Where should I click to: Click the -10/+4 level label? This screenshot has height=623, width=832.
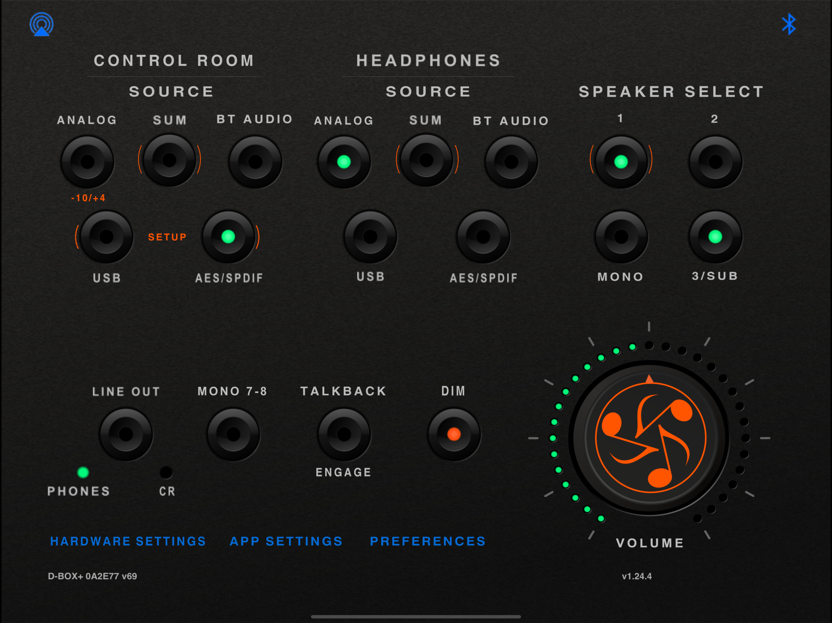point(88,198)
